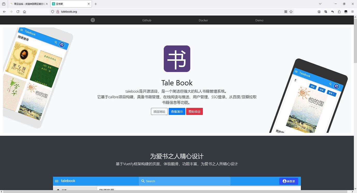Click the TaleBook logo icon in the navbar

[x=93, y=20]
